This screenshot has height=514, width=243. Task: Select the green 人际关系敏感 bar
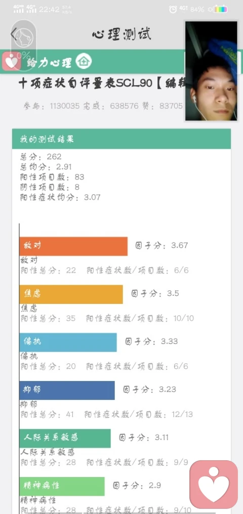(x=65, y=438)
